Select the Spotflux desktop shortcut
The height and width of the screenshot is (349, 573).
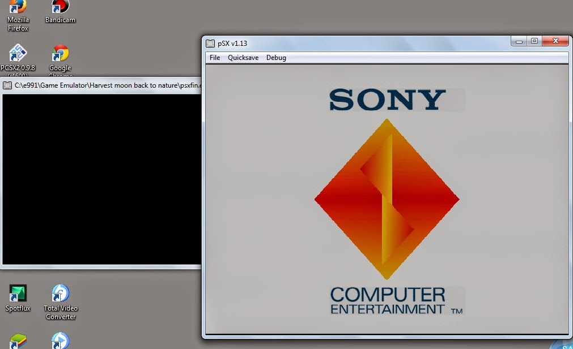pyautogui.click(x=18, y=298)
